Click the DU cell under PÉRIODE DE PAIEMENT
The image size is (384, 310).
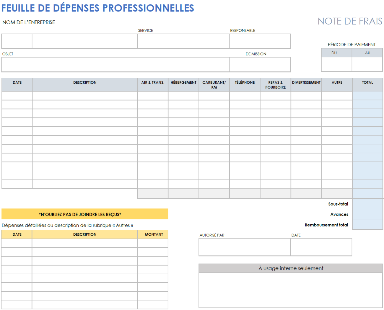point(336,63)
